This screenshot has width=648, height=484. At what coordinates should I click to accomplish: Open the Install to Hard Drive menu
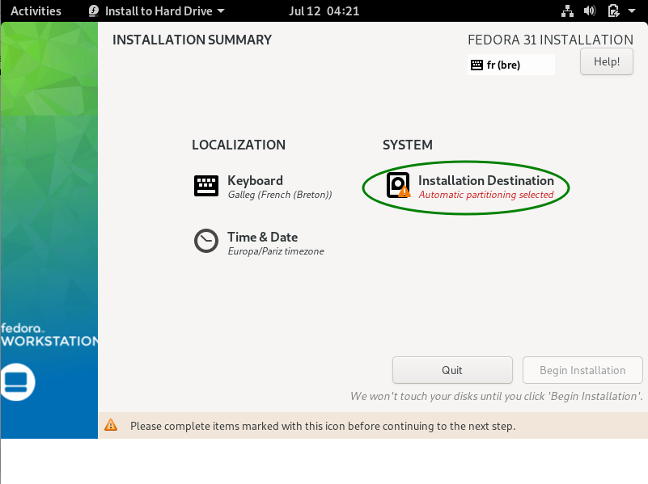[159, 11]
